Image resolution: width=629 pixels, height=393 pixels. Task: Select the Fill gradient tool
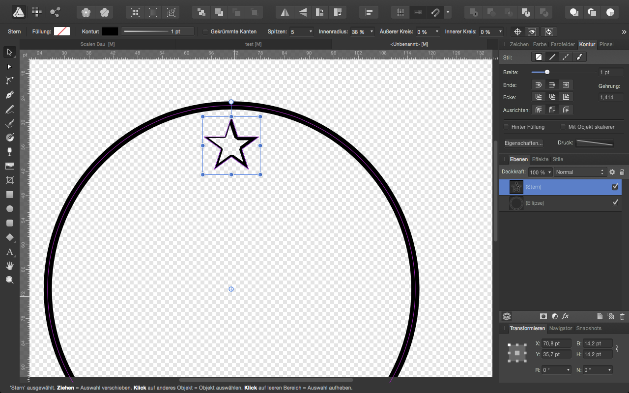9,138
